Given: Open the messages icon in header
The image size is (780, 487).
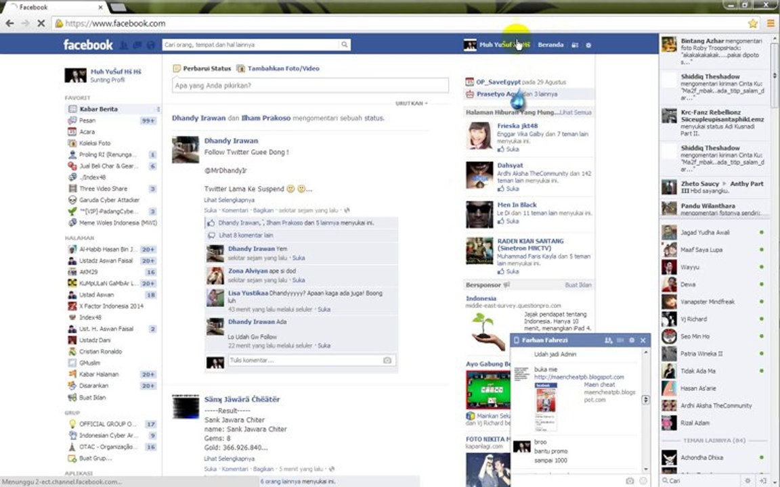Looking at the screenshot, I should coord(137,45).
